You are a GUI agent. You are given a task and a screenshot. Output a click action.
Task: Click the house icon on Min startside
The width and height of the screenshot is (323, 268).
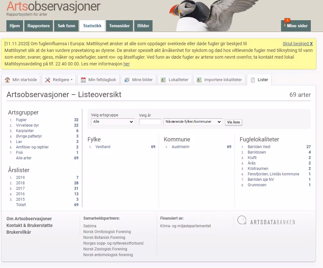7,80
